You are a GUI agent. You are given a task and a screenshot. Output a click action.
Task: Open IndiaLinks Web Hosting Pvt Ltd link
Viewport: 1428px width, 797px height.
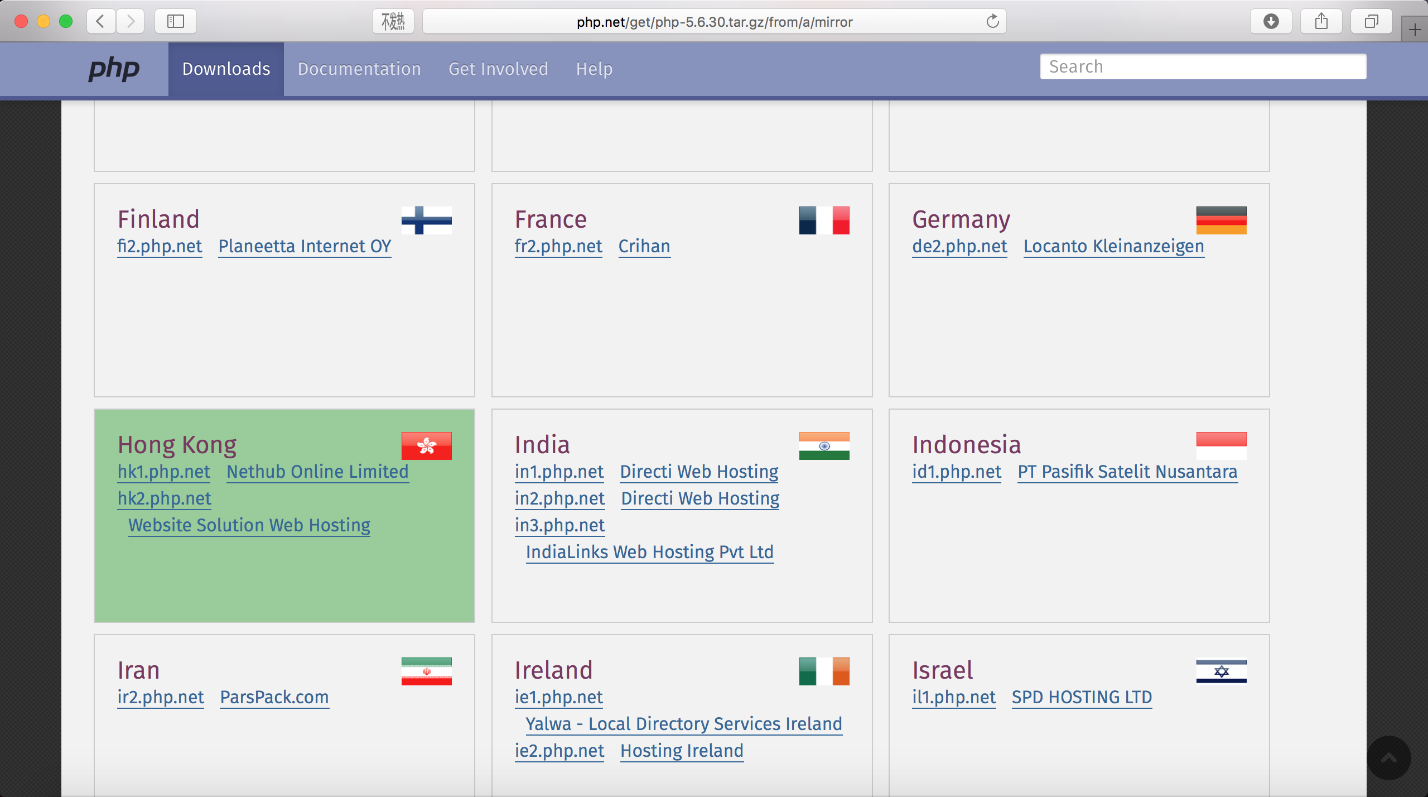[x=650, y=552]
